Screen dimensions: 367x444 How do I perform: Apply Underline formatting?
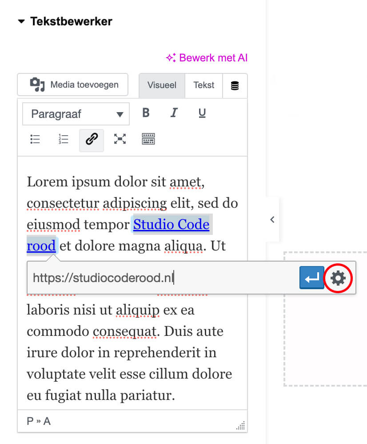click(x=202, y=113)
